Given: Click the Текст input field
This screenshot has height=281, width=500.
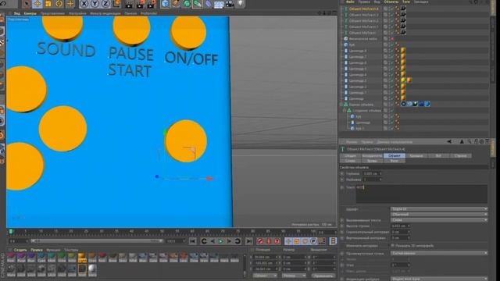Looking at the screenshot, I should click(x=422, y=194).
